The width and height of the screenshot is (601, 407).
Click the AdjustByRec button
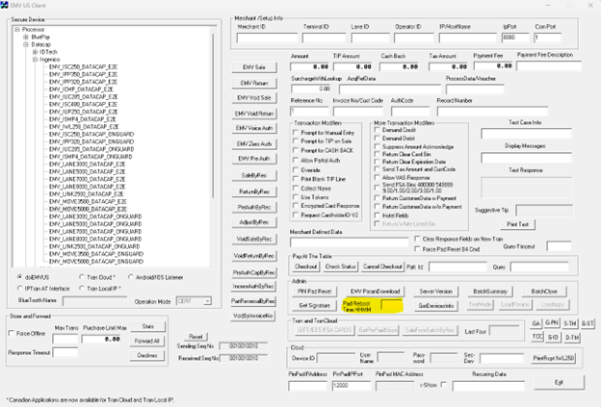pyautogui.click(x=254, y=222)
